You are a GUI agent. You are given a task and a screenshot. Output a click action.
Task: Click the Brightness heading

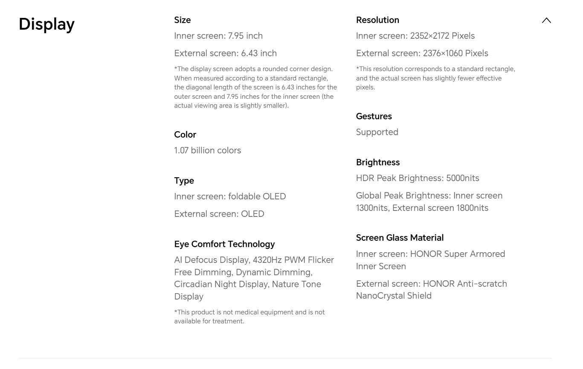377,162
